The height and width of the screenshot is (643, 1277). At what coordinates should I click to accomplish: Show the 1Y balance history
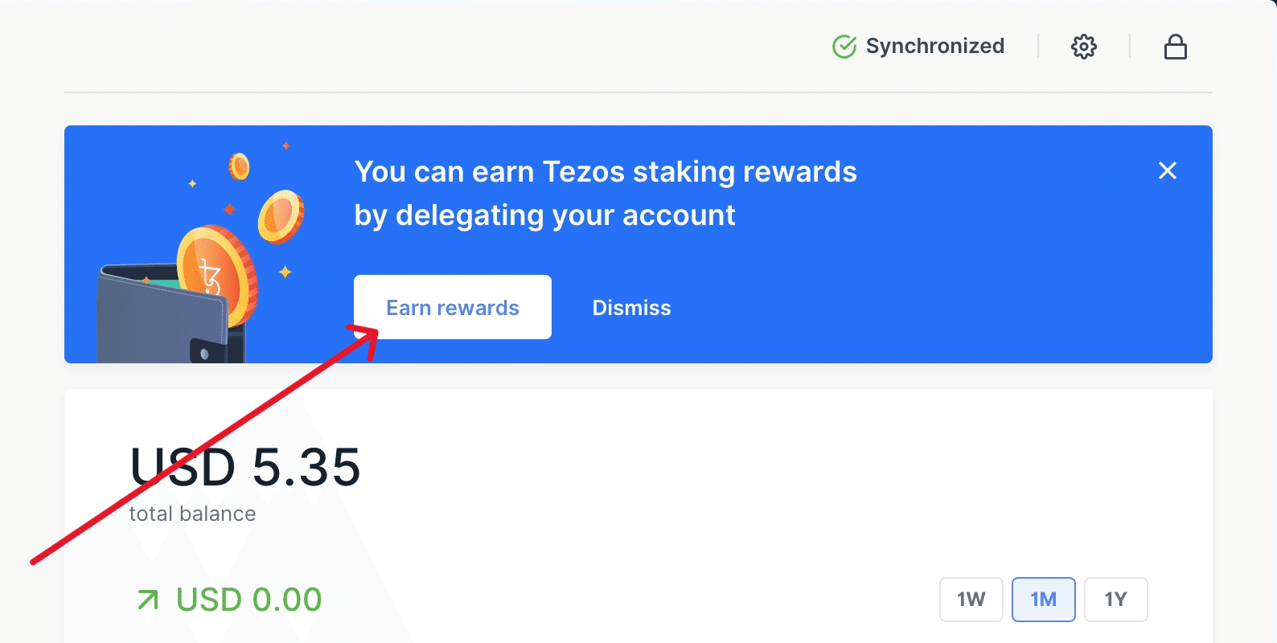[1115, 600]
